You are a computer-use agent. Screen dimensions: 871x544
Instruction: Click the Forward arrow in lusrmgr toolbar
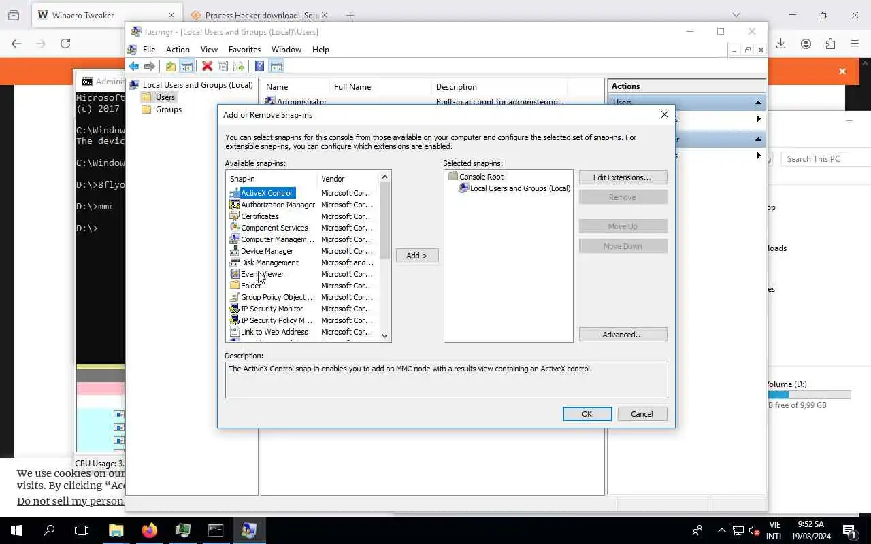(150, 66)
